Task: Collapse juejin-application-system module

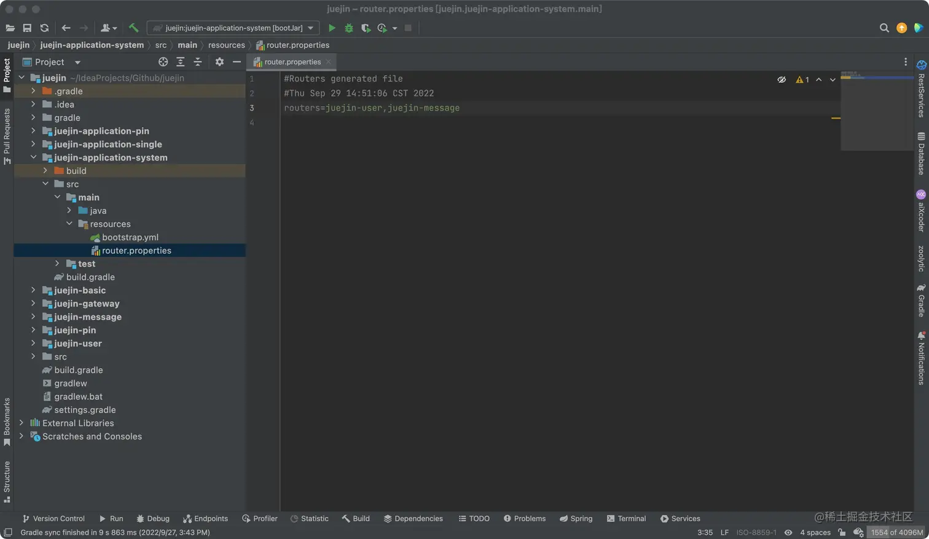Action: [33, 157]
